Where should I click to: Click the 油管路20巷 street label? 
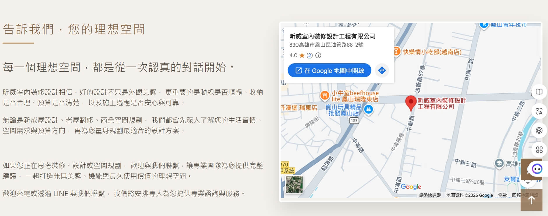coord(517,144)
